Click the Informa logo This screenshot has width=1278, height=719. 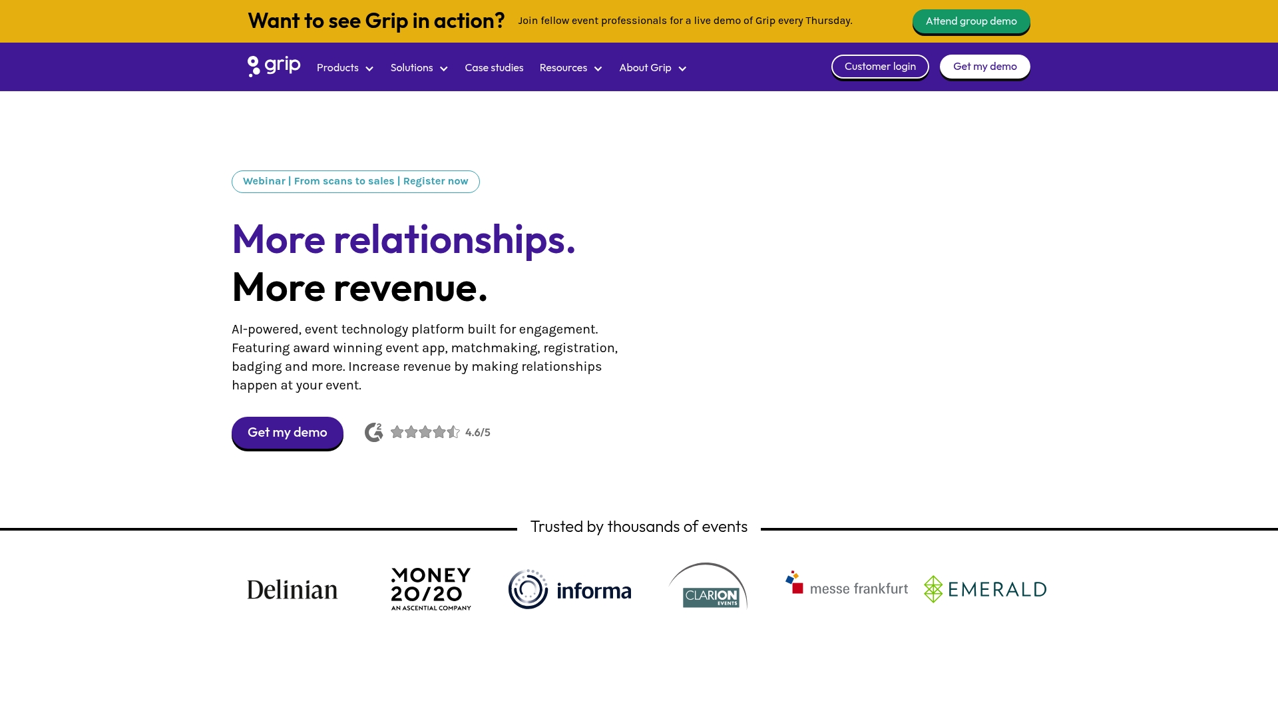point(569,590)
